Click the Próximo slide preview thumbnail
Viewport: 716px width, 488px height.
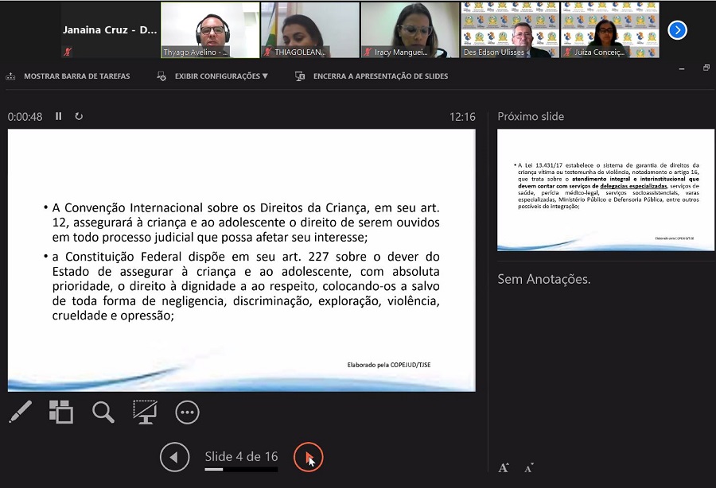tap(605, 190)
